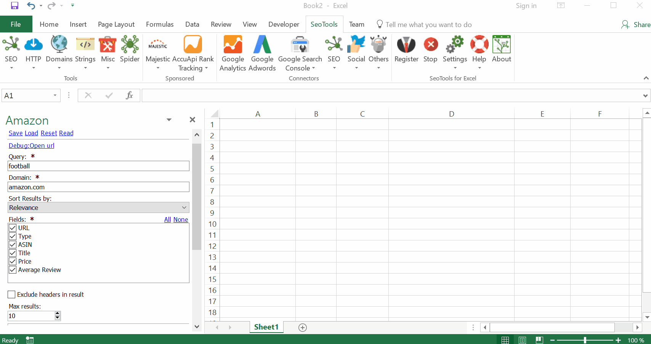Expand the Sort Results by dropdown
Viewport: 651px width, 344px height.
tap(184, 208)
